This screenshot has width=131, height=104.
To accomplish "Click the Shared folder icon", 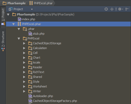I will click(x=30, y=77).
